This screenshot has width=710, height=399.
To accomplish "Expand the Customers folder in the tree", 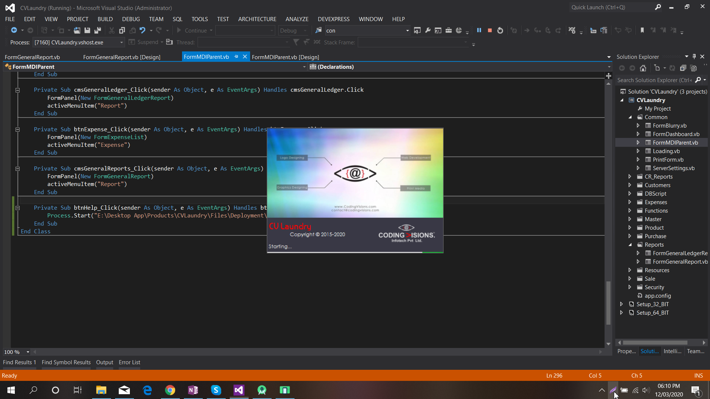I will (630, 185).
